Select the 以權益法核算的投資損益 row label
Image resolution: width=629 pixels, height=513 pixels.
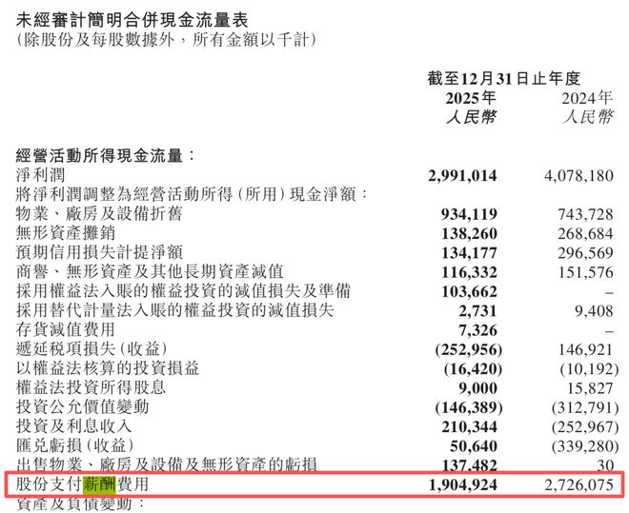108,368
